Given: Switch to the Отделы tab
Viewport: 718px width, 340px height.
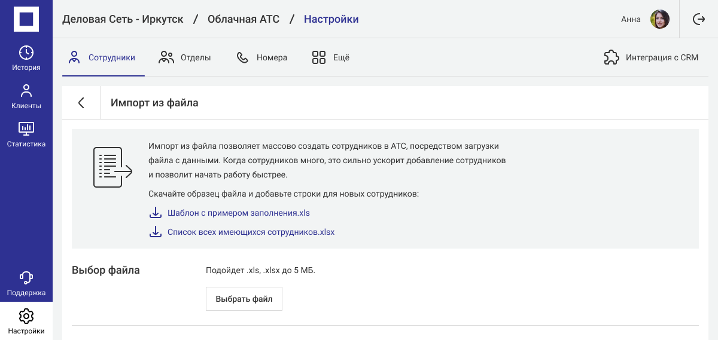Looking at the screenshot, I should 185,58.
